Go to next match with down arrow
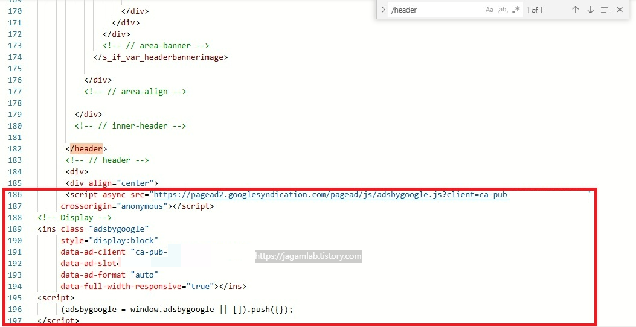The height and width of the screenshot is (327, 636). (x=590, y=10)
